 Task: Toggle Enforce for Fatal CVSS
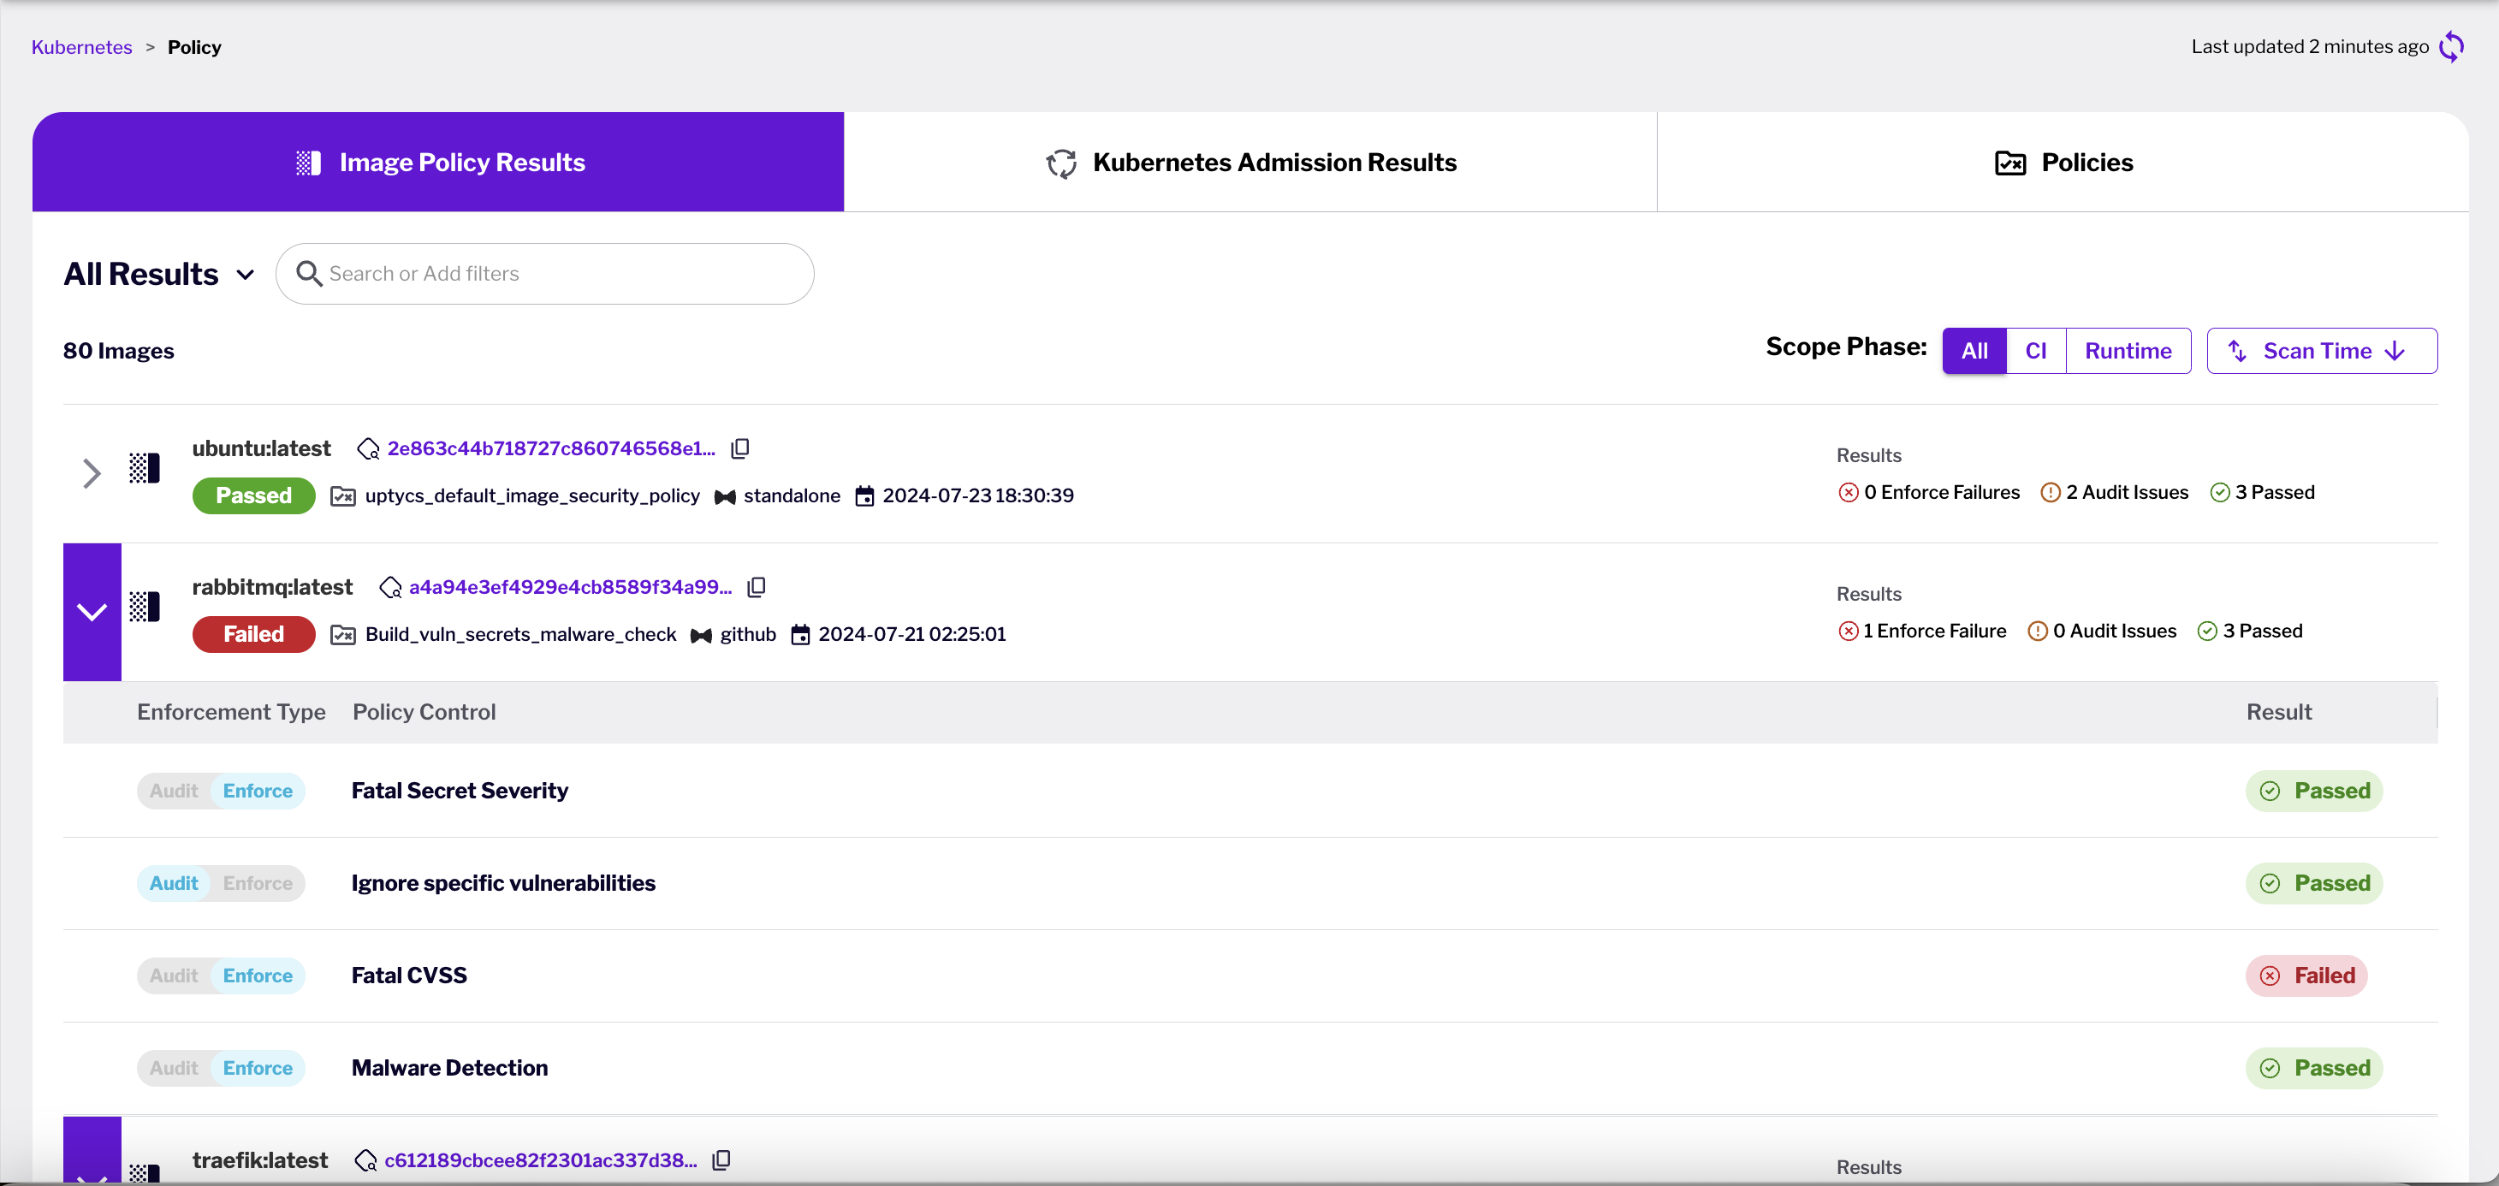(x=257, y=975)
